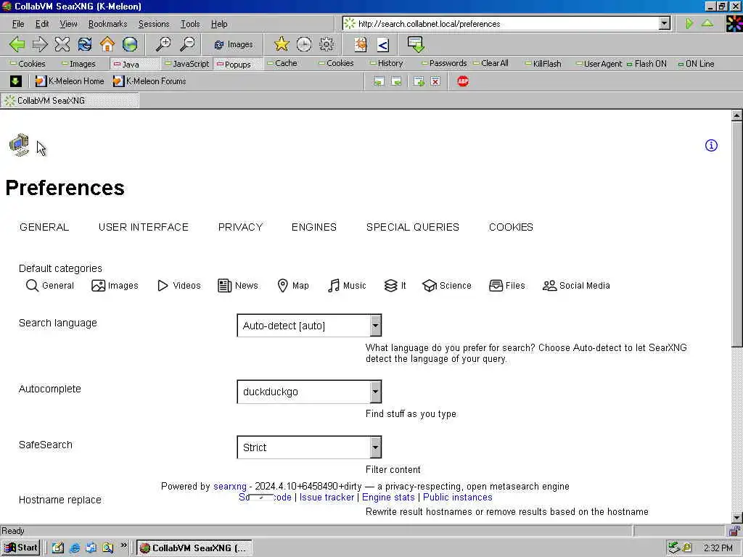This screenshot has height=557, width=743.
Task: Zoom in with the plus magnifier
Action: [163, 44]
